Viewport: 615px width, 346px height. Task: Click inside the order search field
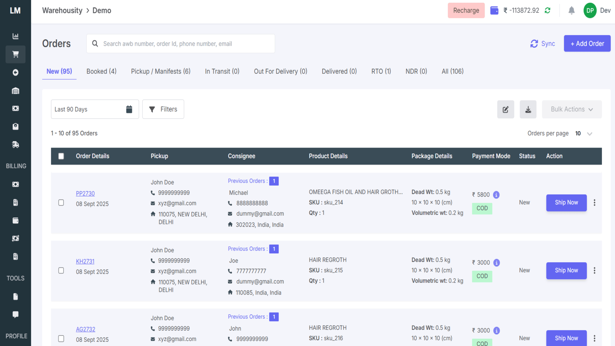[181, 43]
